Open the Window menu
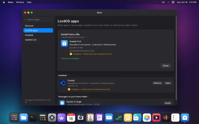The image size is (199, 124). 20,2
